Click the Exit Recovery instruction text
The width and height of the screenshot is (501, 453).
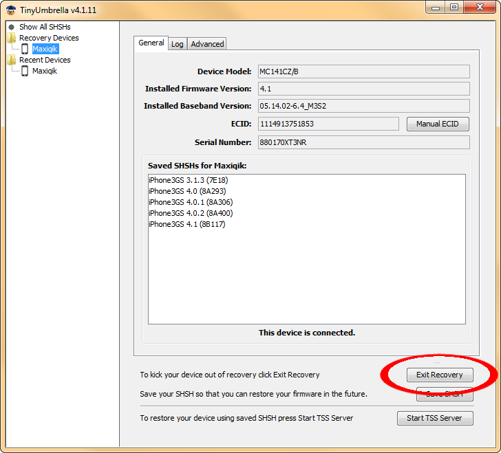(x=230, y=375)
